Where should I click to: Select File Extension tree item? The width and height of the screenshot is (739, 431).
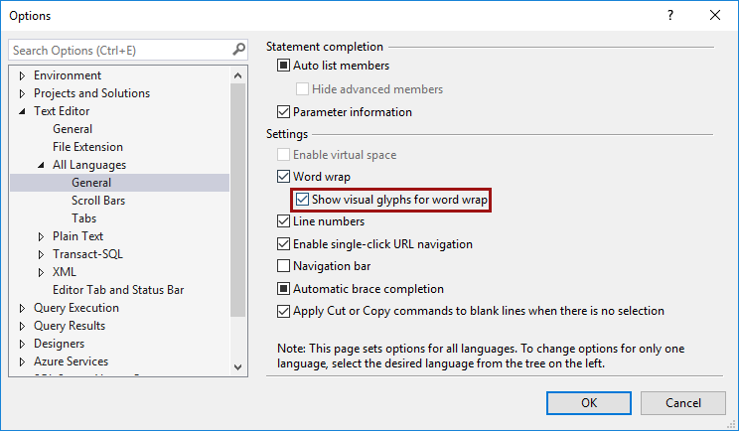[87, 147]
